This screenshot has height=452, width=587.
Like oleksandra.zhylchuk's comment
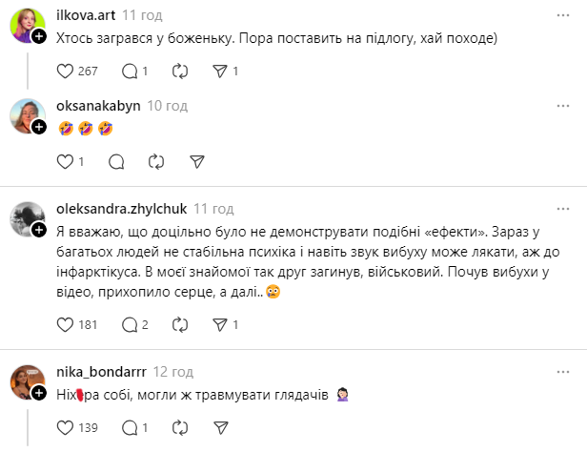coord(66,325)
